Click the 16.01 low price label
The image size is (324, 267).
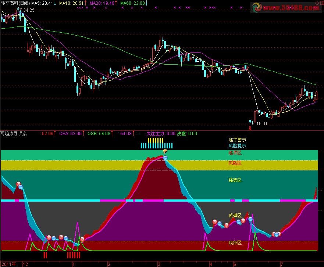pos(262,124)
